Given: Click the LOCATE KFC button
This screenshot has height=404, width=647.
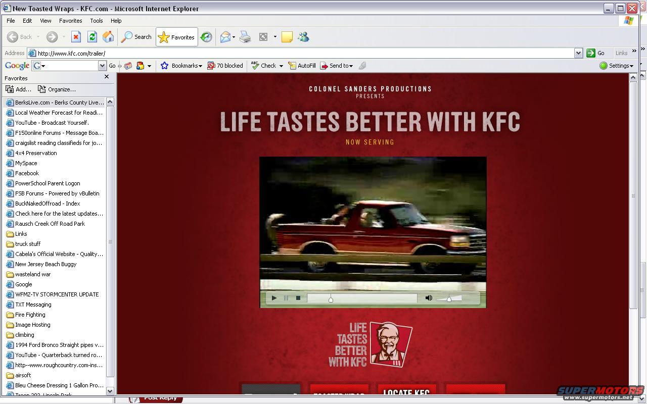Looking at the screenshot, I should [x=406, y=390].
